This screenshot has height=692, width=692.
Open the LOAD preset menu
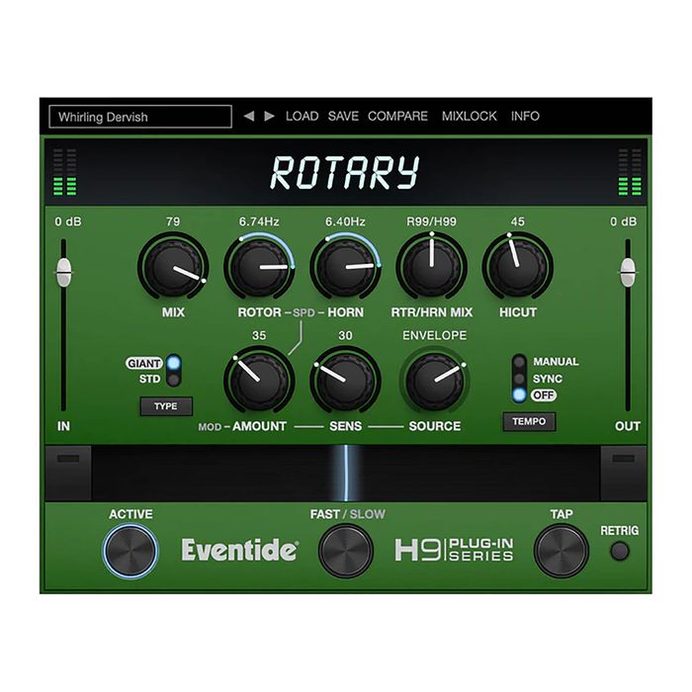coord(302,116)
